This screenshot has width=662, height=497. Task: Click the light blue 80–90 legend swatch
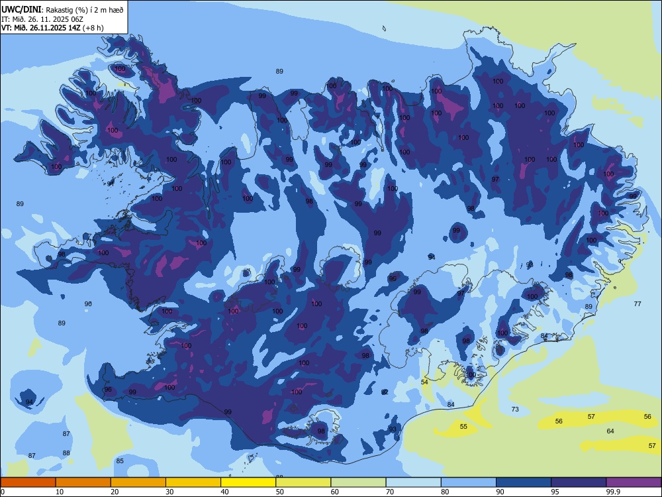click(x=469, y=482)
